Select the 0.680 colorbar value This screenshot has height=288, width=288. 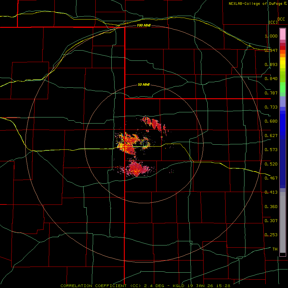coord(271,121)
